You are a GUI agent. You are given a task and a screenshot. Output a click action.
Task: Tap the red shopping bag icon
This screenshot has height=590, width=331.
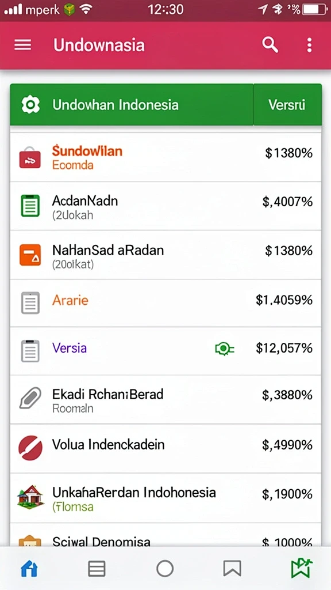(x=30, y=158)
